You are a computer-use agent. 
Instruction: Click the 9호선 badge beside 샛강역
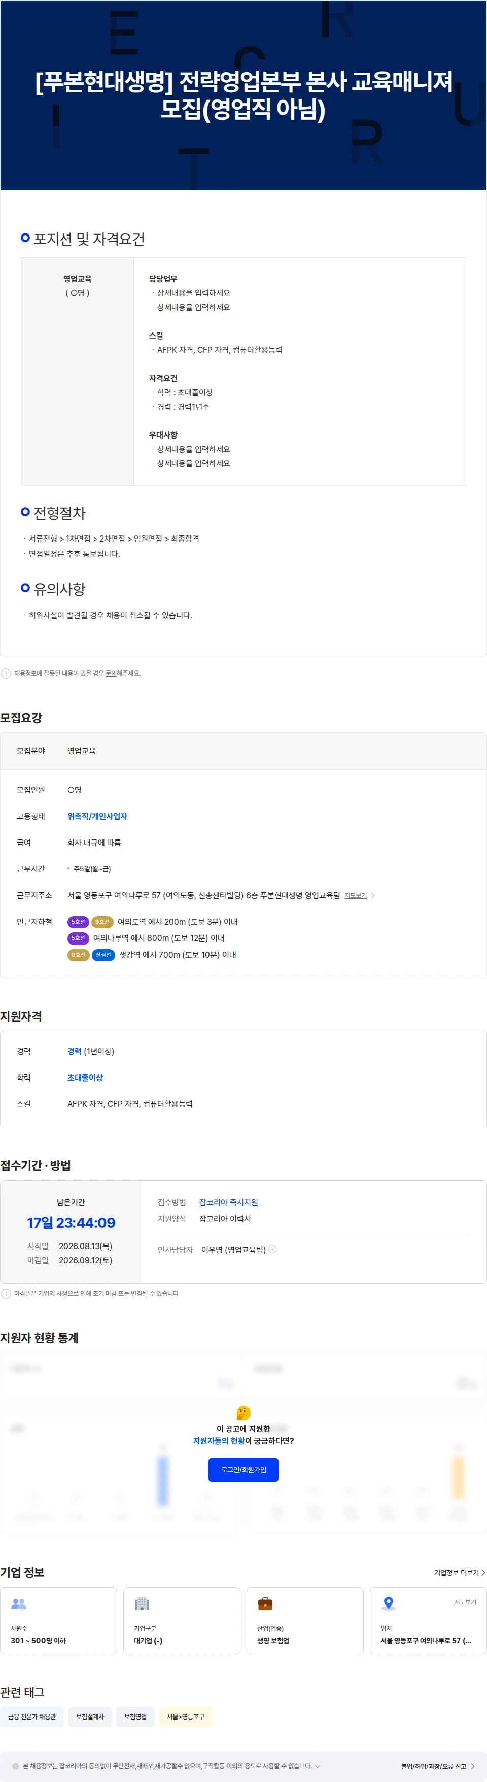[78, 955]
